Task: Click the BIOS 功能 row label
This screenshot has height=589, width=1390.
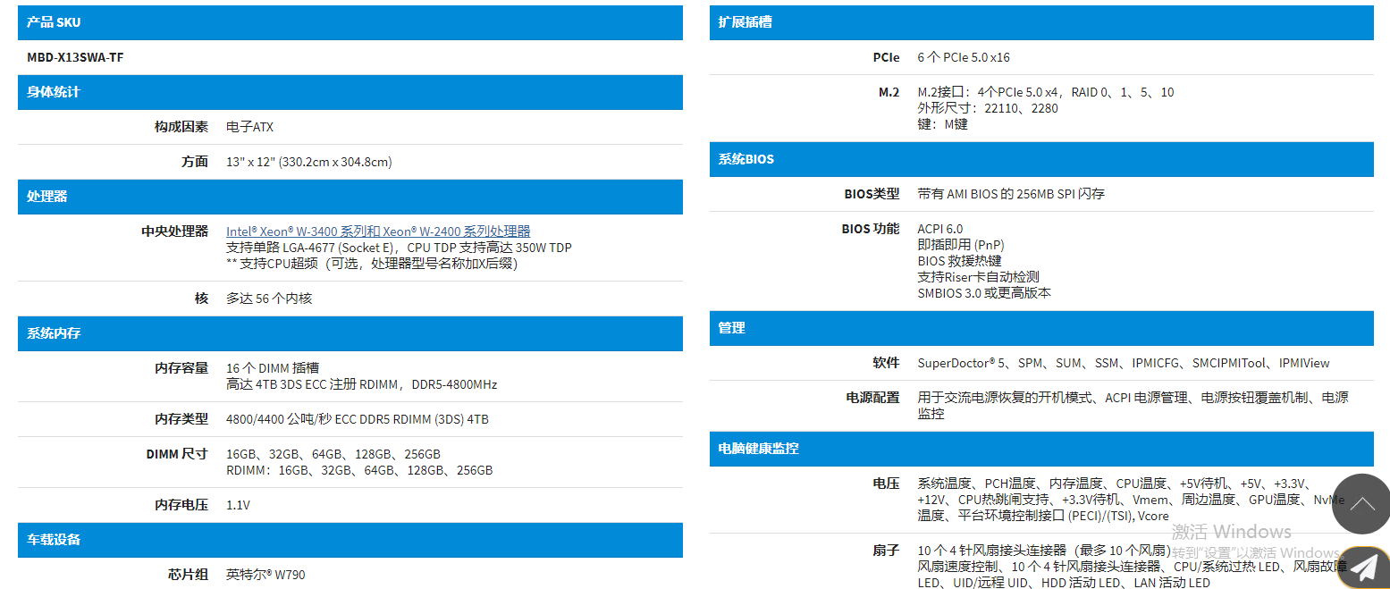Action: pyautogui.click(x=872, y=228)
